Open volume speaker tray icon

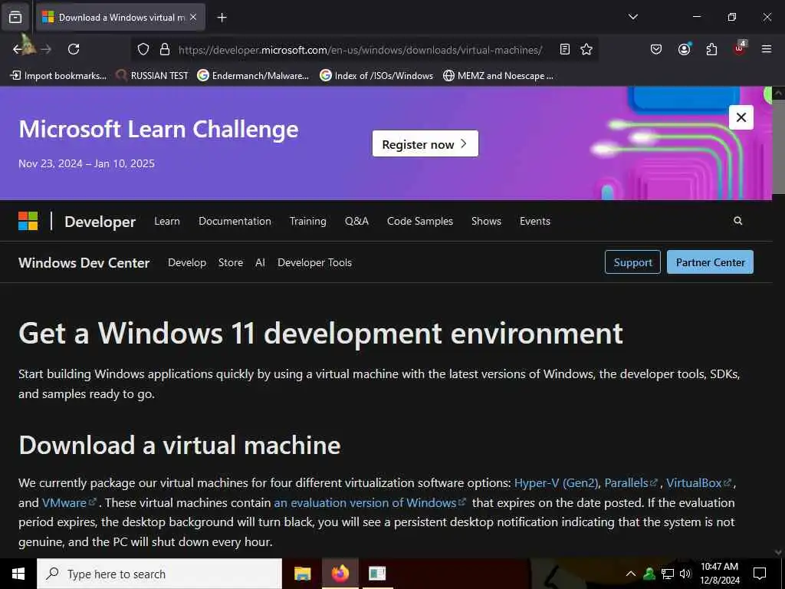tap(685, 574)
